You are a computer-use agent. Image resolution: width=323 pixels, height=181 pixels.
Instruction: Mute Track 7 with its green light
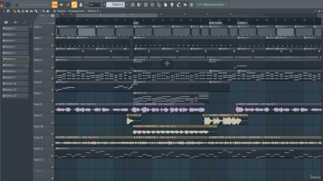point(52,101)
